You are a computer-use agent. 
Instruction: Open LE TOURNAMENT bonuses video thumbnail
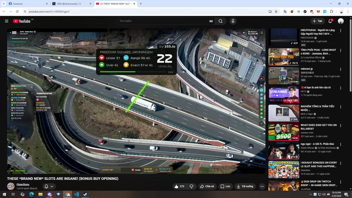point(284,170)
